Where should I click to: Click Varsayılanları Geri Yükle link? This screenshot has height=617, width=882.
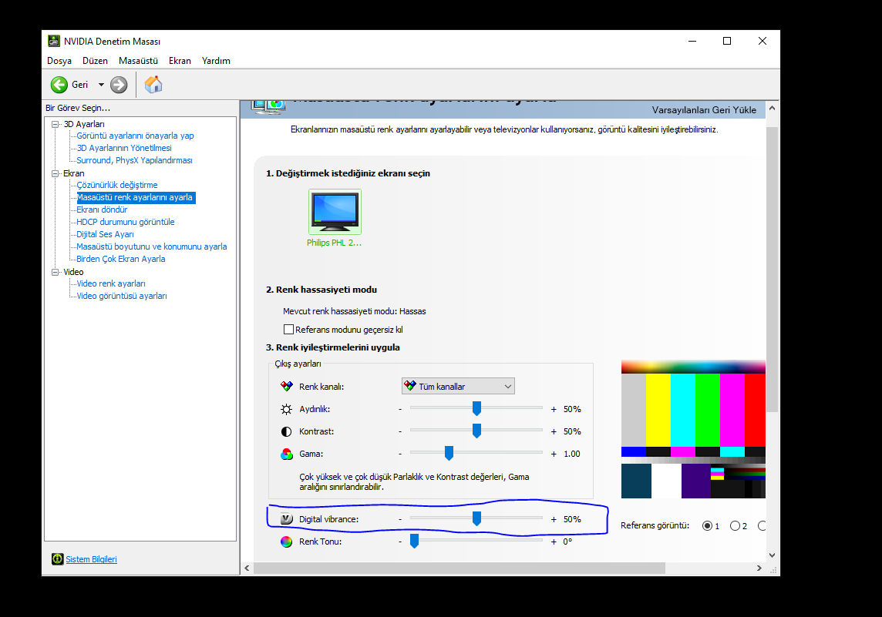704,109
